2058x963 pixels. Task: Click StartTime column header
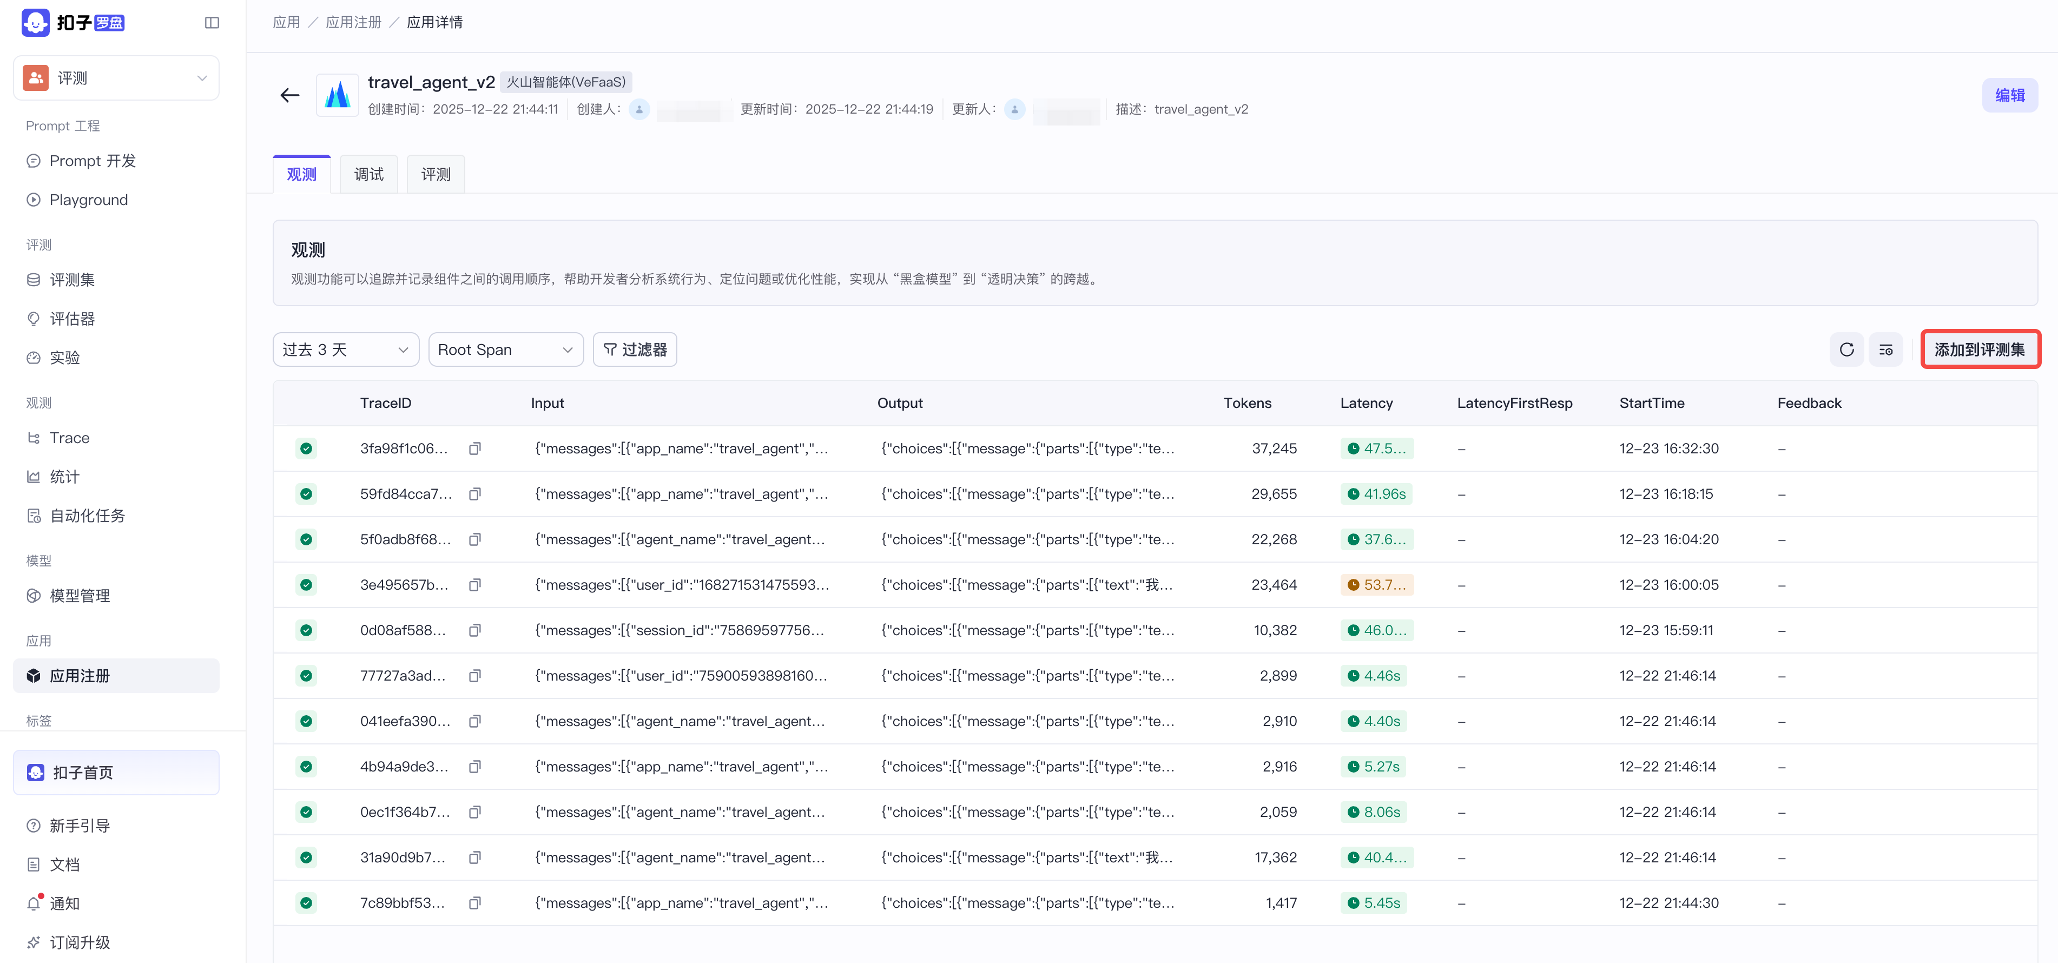point(1651,404)
